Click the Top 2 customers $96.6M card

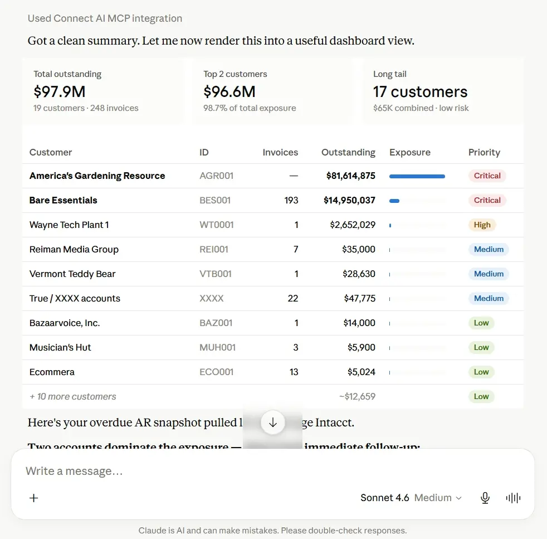click(273, 91)
